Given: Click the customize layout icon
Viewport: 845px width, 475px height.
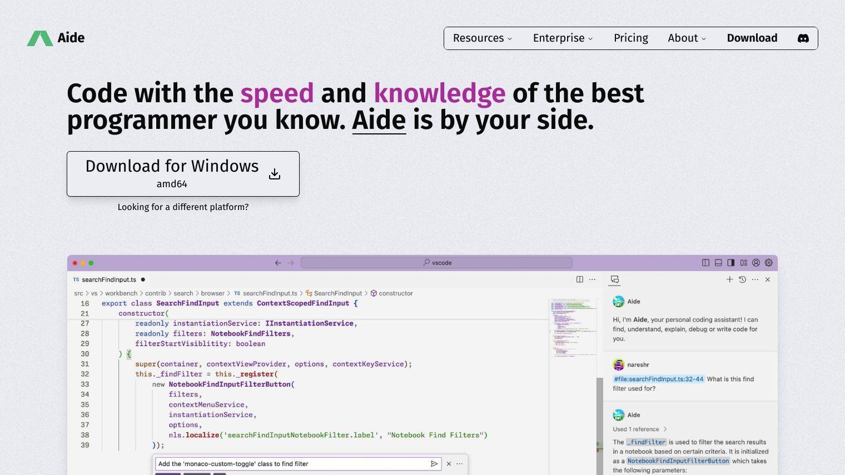Looking at the screenshot, I should (743, 263).
